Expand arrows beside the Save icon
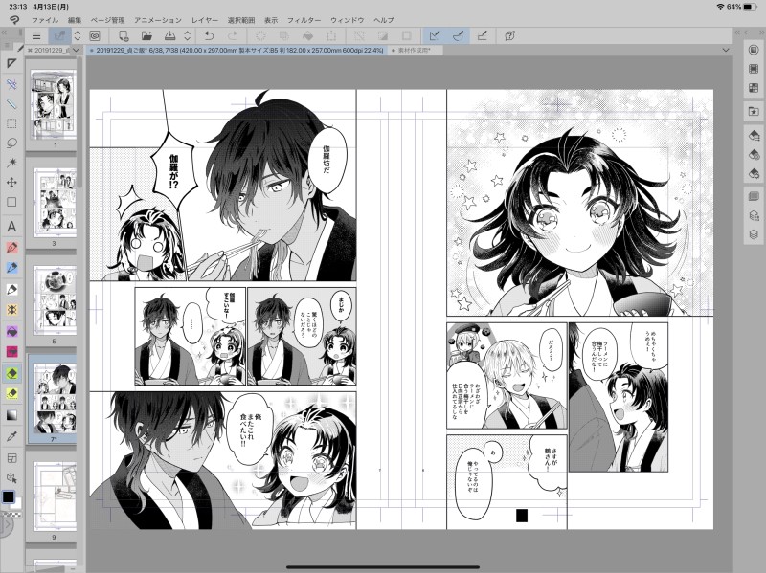This screenshot has height=573, width=766. pos(187,35)
